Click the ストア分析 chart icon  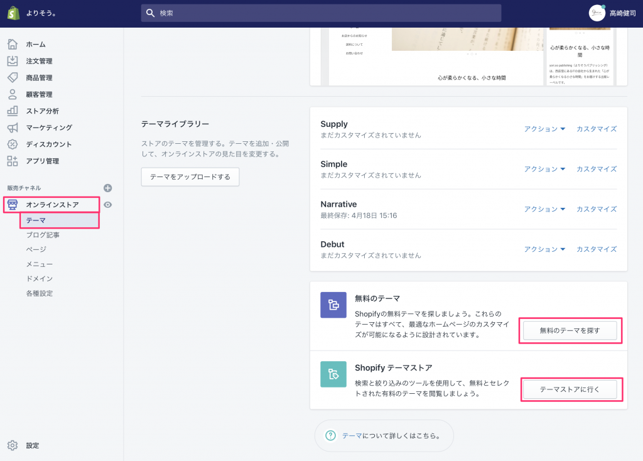click(13, 111)
